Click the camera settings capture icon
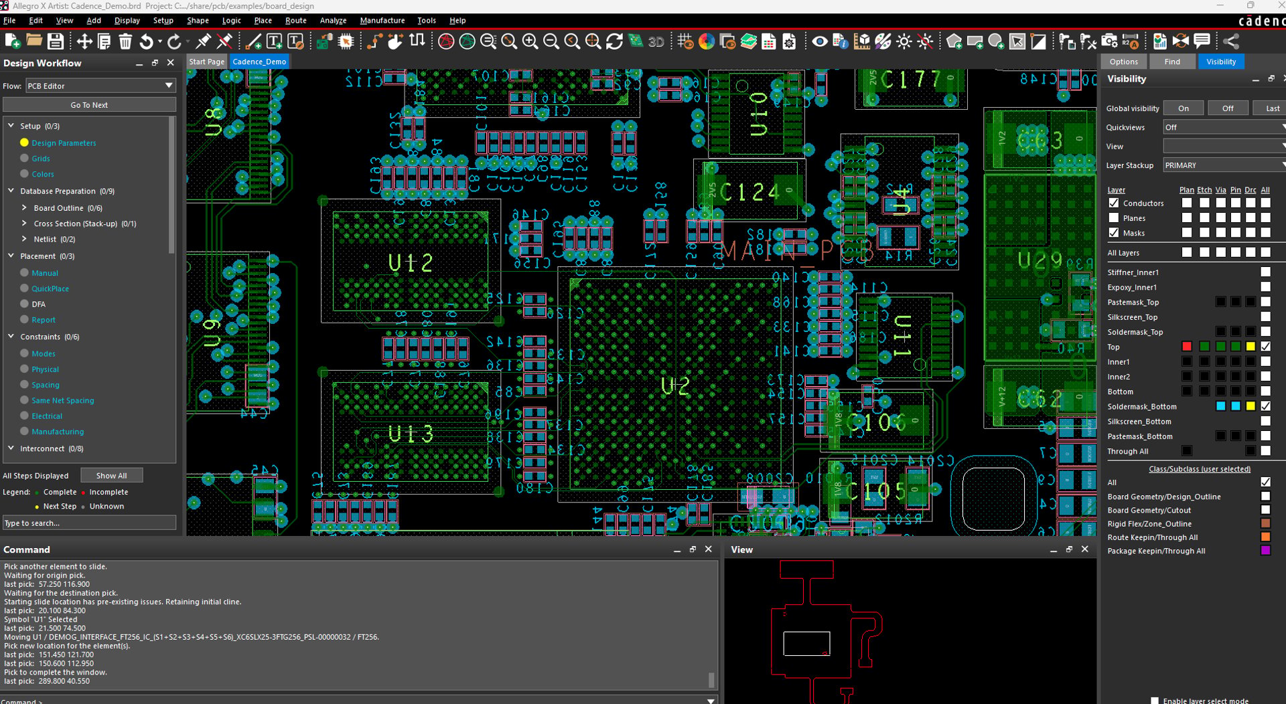This screenshot has width=1286, height=704. pos(1110,41)
